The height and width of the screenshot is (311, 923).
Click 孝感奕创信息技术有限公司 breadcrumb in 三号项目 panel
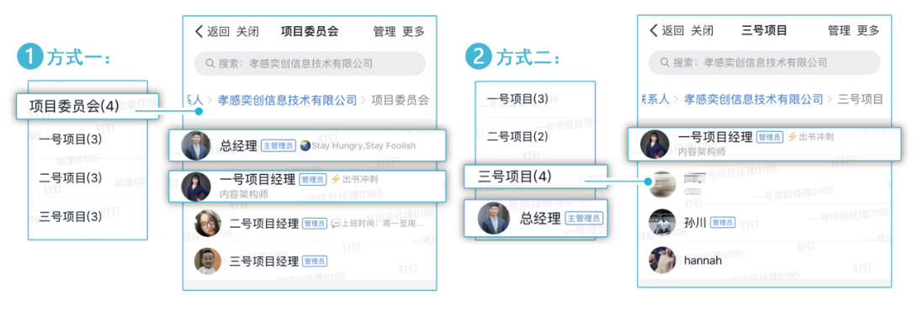[x=754, y=99]
